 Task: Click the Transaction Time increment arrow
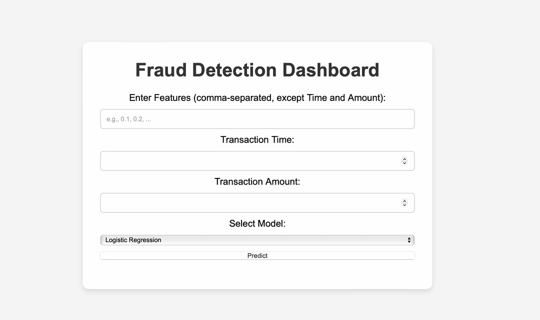(404, 159)
